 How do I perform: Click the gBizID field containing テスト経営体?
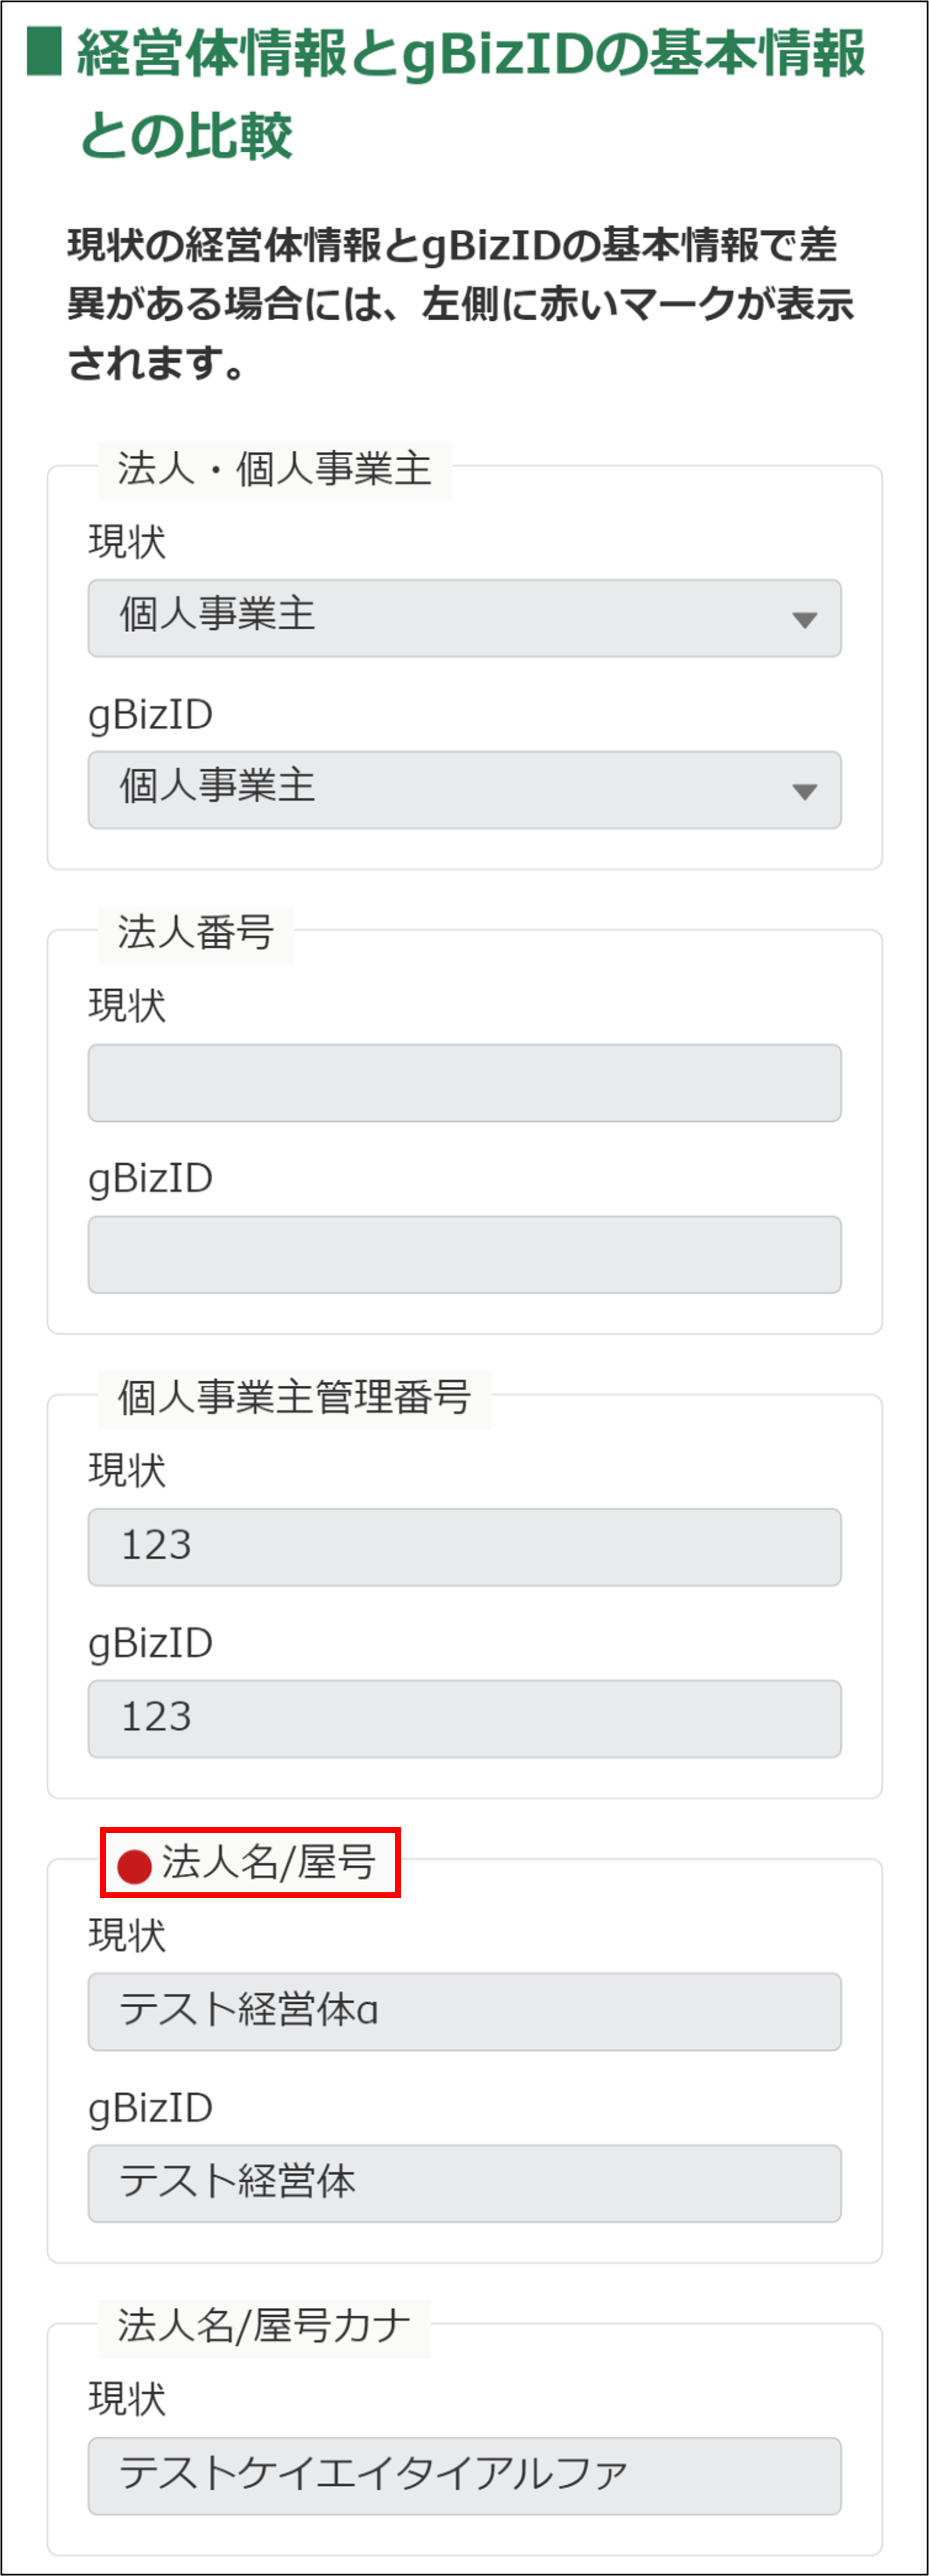(464, 2183)
